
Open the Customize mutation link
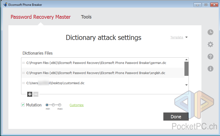click(x=77, y=105)
